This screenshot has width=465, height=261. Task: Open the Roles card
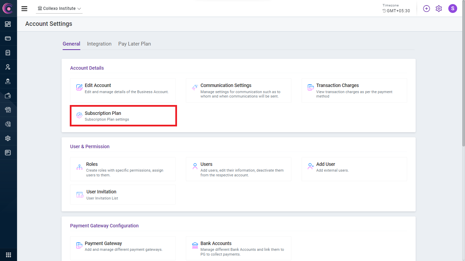[123, 169]
